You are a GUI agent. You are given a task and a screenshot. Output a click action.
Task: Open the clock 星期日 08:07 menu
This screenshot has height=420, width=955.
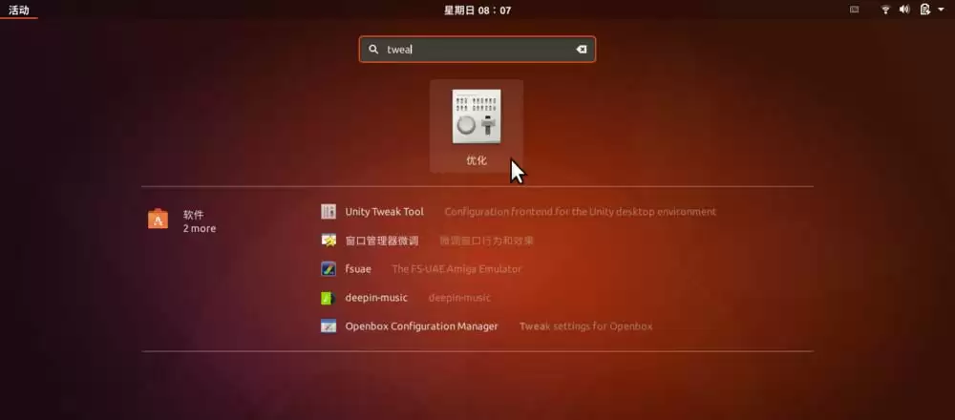(477, 10)
